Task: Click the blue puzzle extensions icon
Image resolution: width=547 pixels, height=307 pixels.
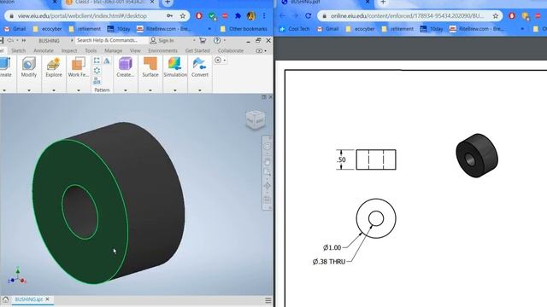Action: click(x=238, y=15)
